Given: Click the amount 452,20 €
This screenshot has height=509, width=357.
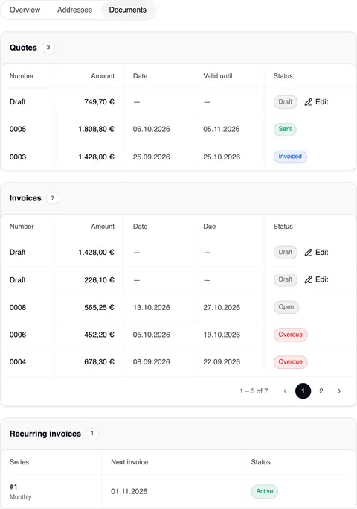Looking at the screenshot, I should point(99,335).
